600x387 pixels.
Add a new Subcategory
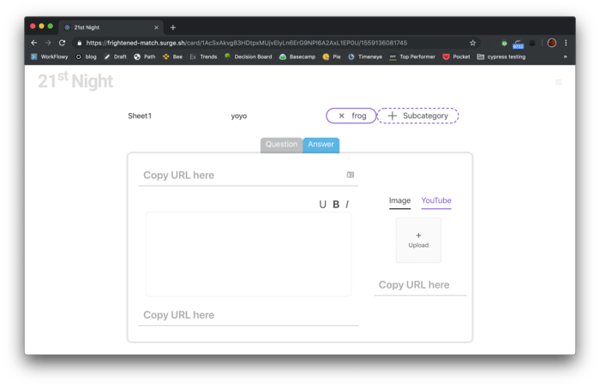(x=418, y=116)
